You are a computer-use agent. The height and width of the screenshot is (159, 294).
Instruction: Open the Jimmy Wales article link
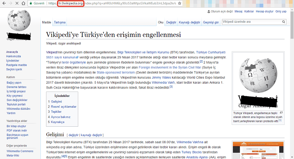[161, 77]
